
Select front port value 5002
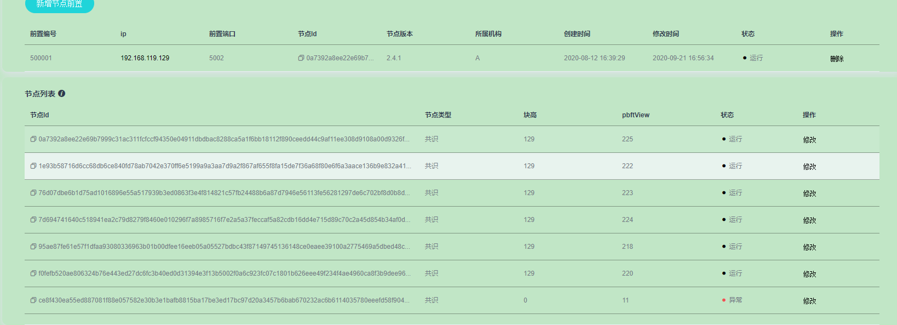click(216, 58)
